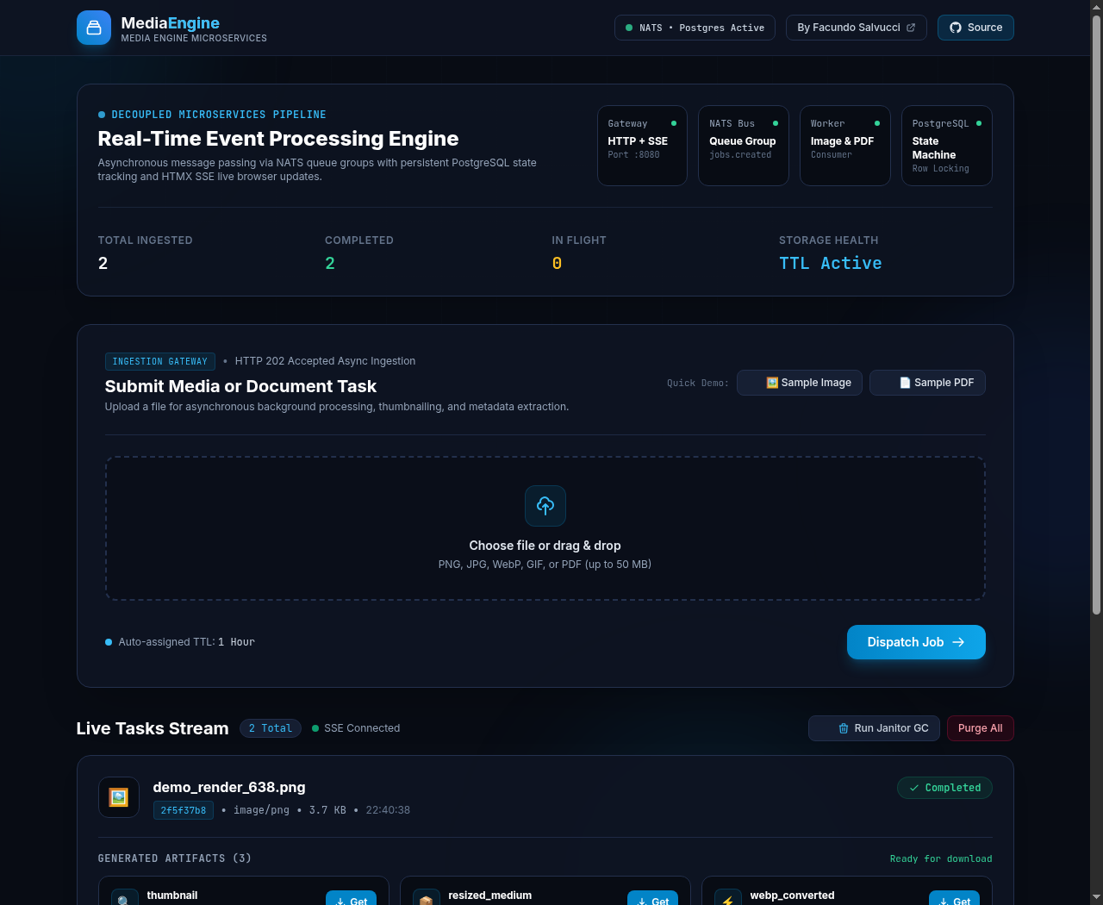Click the resized_medium package icon
Viewport: 1103px width, 905px height.
pyautogui.click(x=427, y=897)
